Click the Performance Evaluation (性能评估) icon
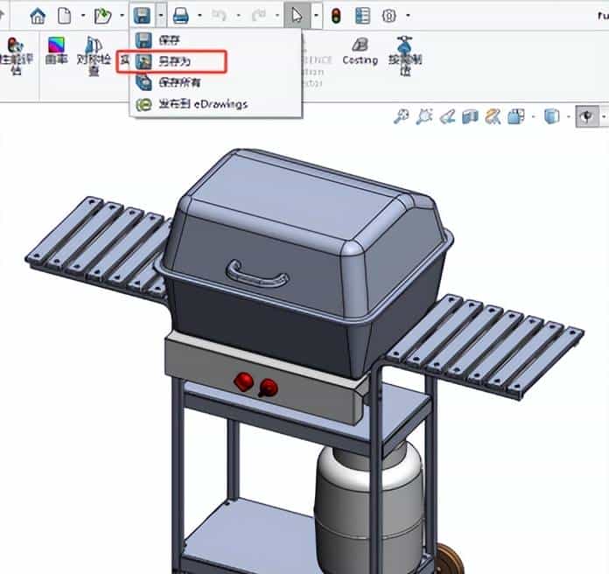 pos(16,55)
